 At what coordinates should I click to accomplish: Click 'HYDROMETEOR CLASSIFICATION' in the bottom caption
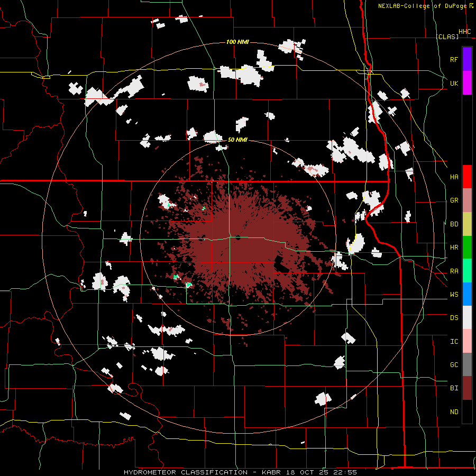tap(186, 472)
